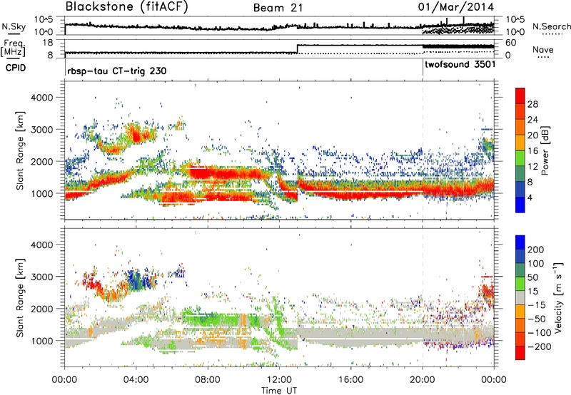Click the 'CPID' row label
The height and width of the screenshot is (395, 571).
[x=16, y=68]
